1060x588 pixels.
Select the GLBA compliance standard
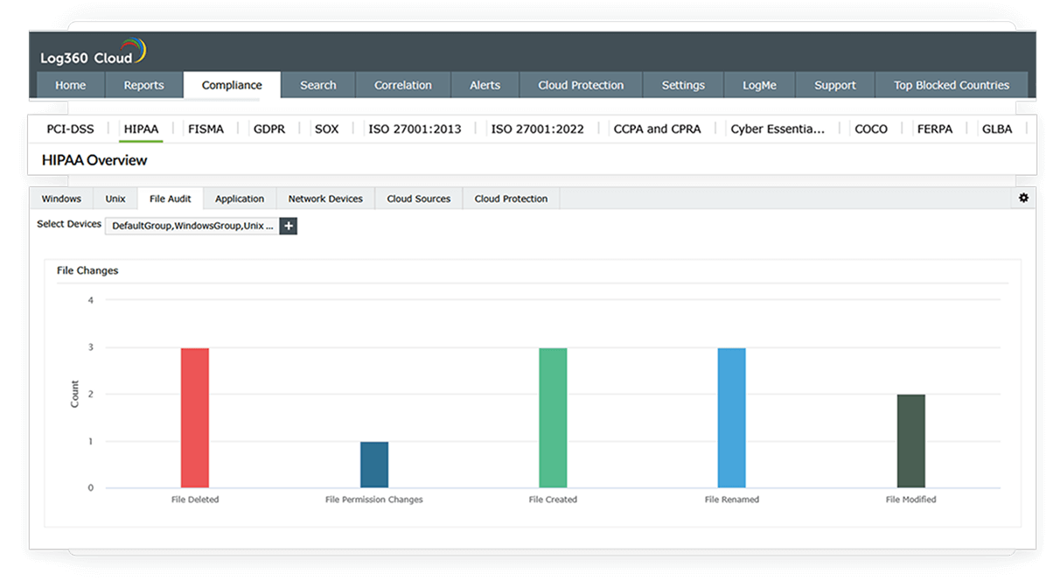click(x=997, y=129)
